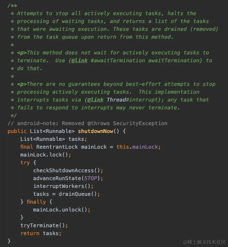Click the shutdownNow method name
The width and height of the screenshot is (228, 247).
tap(96, 131)
